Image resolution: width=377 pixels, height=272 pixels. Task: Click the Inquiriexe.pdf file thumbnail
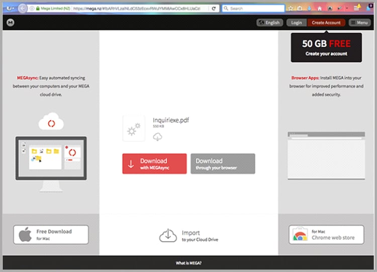pos(134,128)
